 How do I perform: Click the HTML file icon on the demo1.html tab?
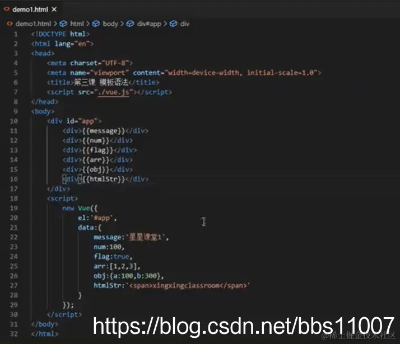tap(7, 9)
